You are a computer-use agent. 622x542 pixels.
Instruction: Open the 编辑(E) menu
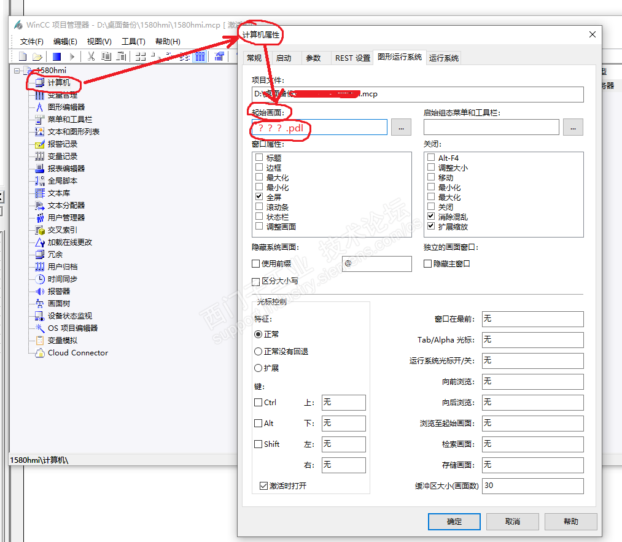[x=66, y=42]
